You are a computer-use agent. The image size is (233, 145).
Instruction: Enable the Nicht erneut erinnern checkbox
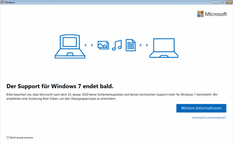pos(8,138)
